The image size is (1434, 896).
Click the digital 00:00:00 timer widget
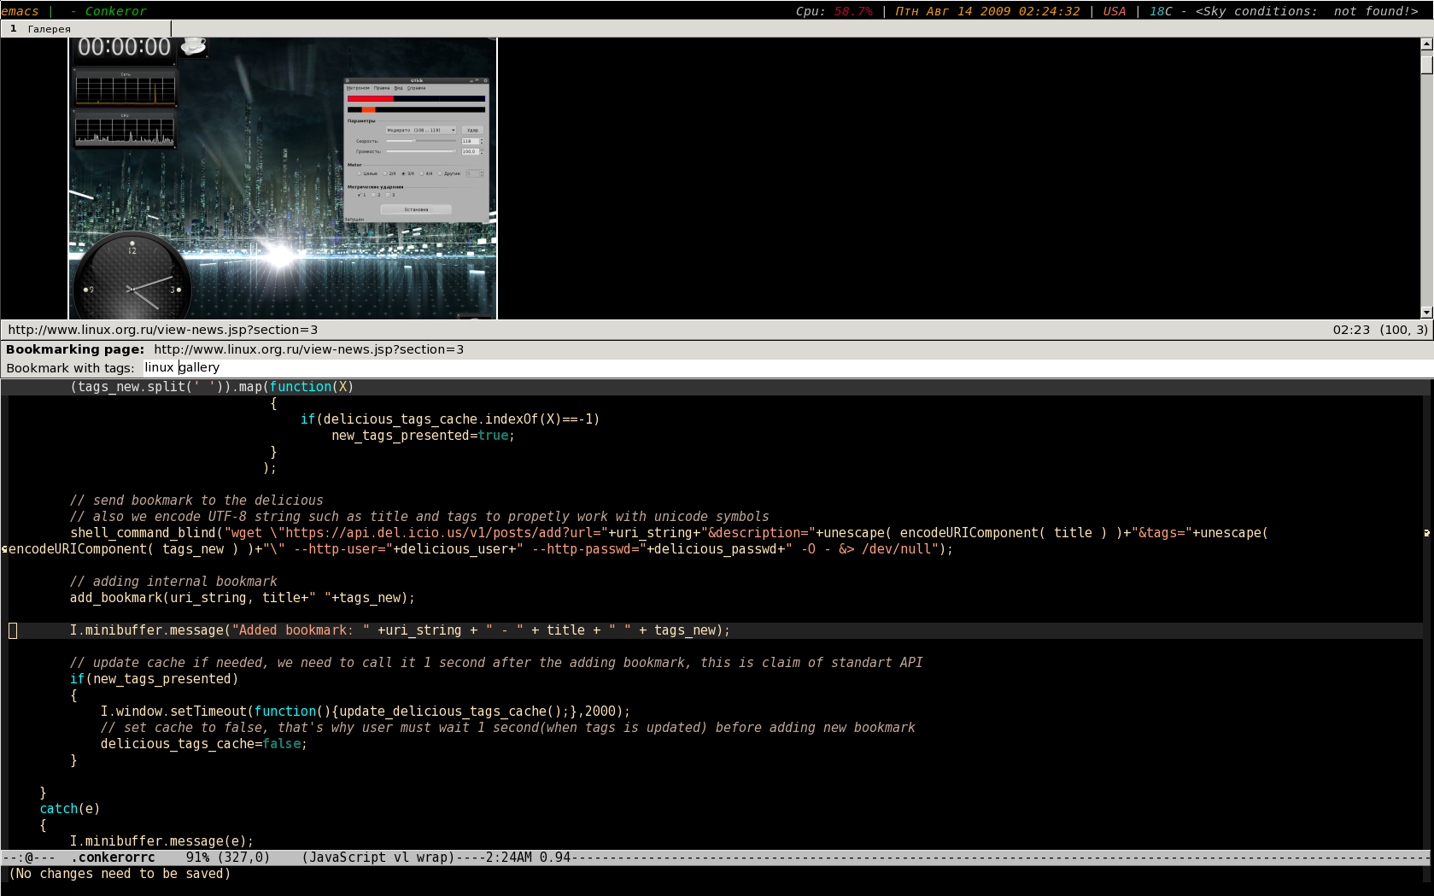coord(124,48)
